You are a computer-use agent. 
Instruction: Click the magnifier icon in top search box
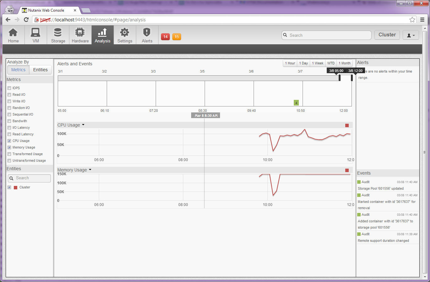click(x=285, y=35)
